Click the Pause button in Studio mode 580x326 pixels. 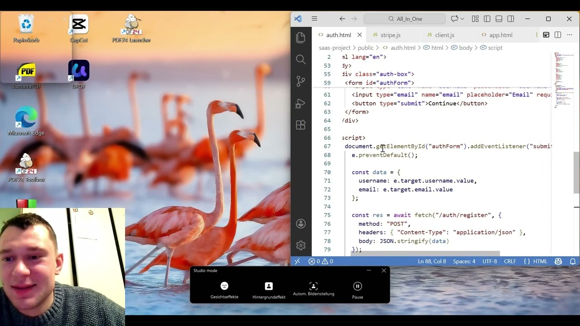pos(358,290)
